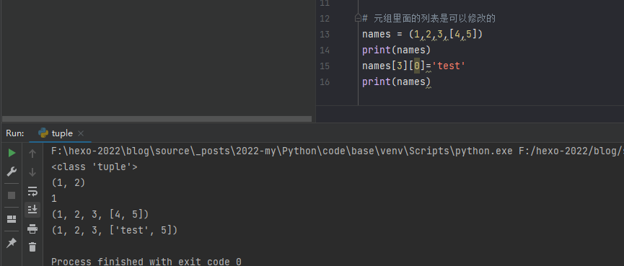
Task: Click the python.exe path in console output
Action: tap(282, 151)
